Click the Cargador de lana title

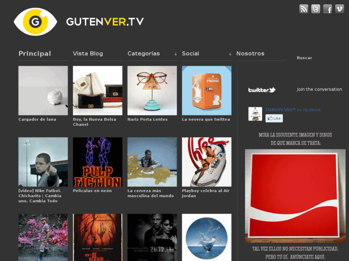(x=37, y=119)
